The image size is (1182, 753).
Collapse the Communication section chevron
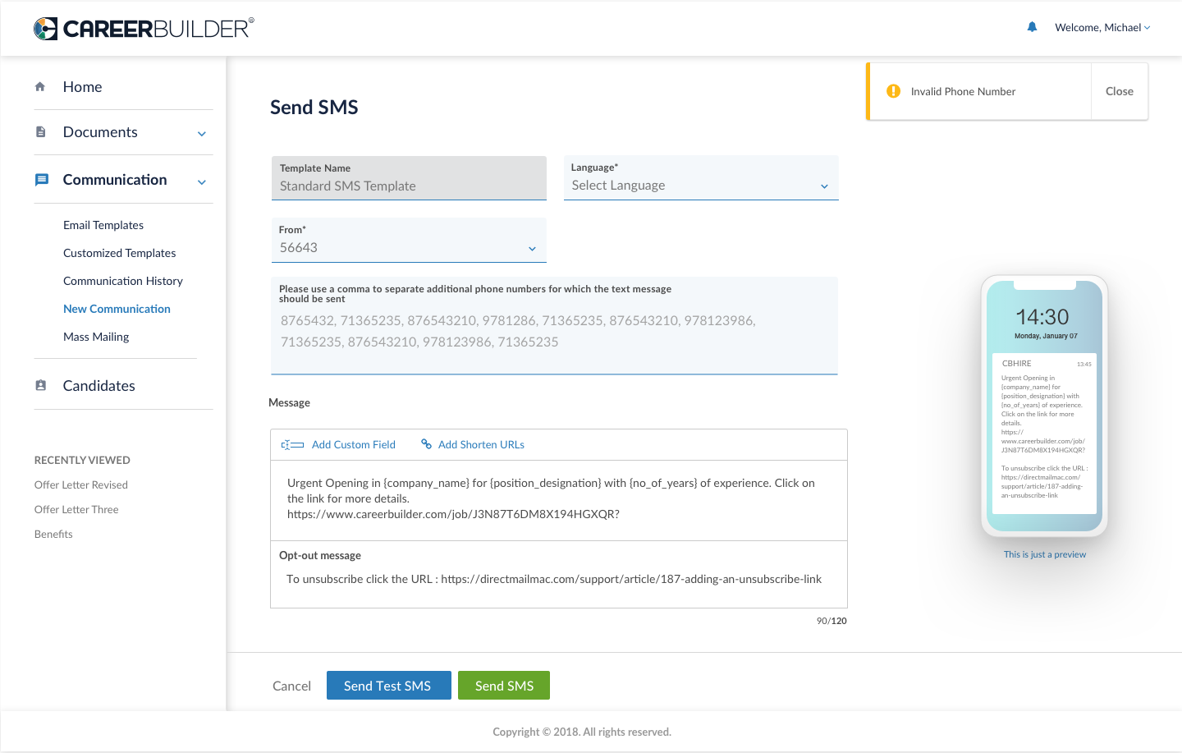[x=202, y=181]
